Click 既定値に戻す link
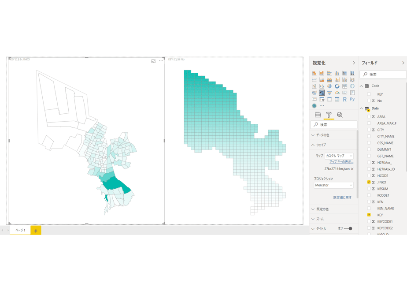 (342, 198)
